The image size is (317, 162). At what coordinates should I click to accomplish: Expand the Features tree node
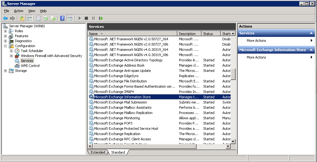(x=5, y=36)
